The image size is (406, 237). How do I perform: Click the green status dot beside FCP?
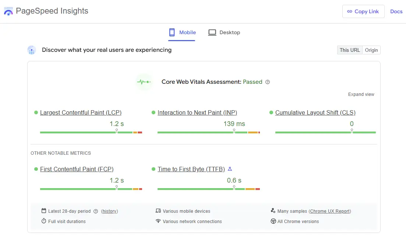[36, 169]
